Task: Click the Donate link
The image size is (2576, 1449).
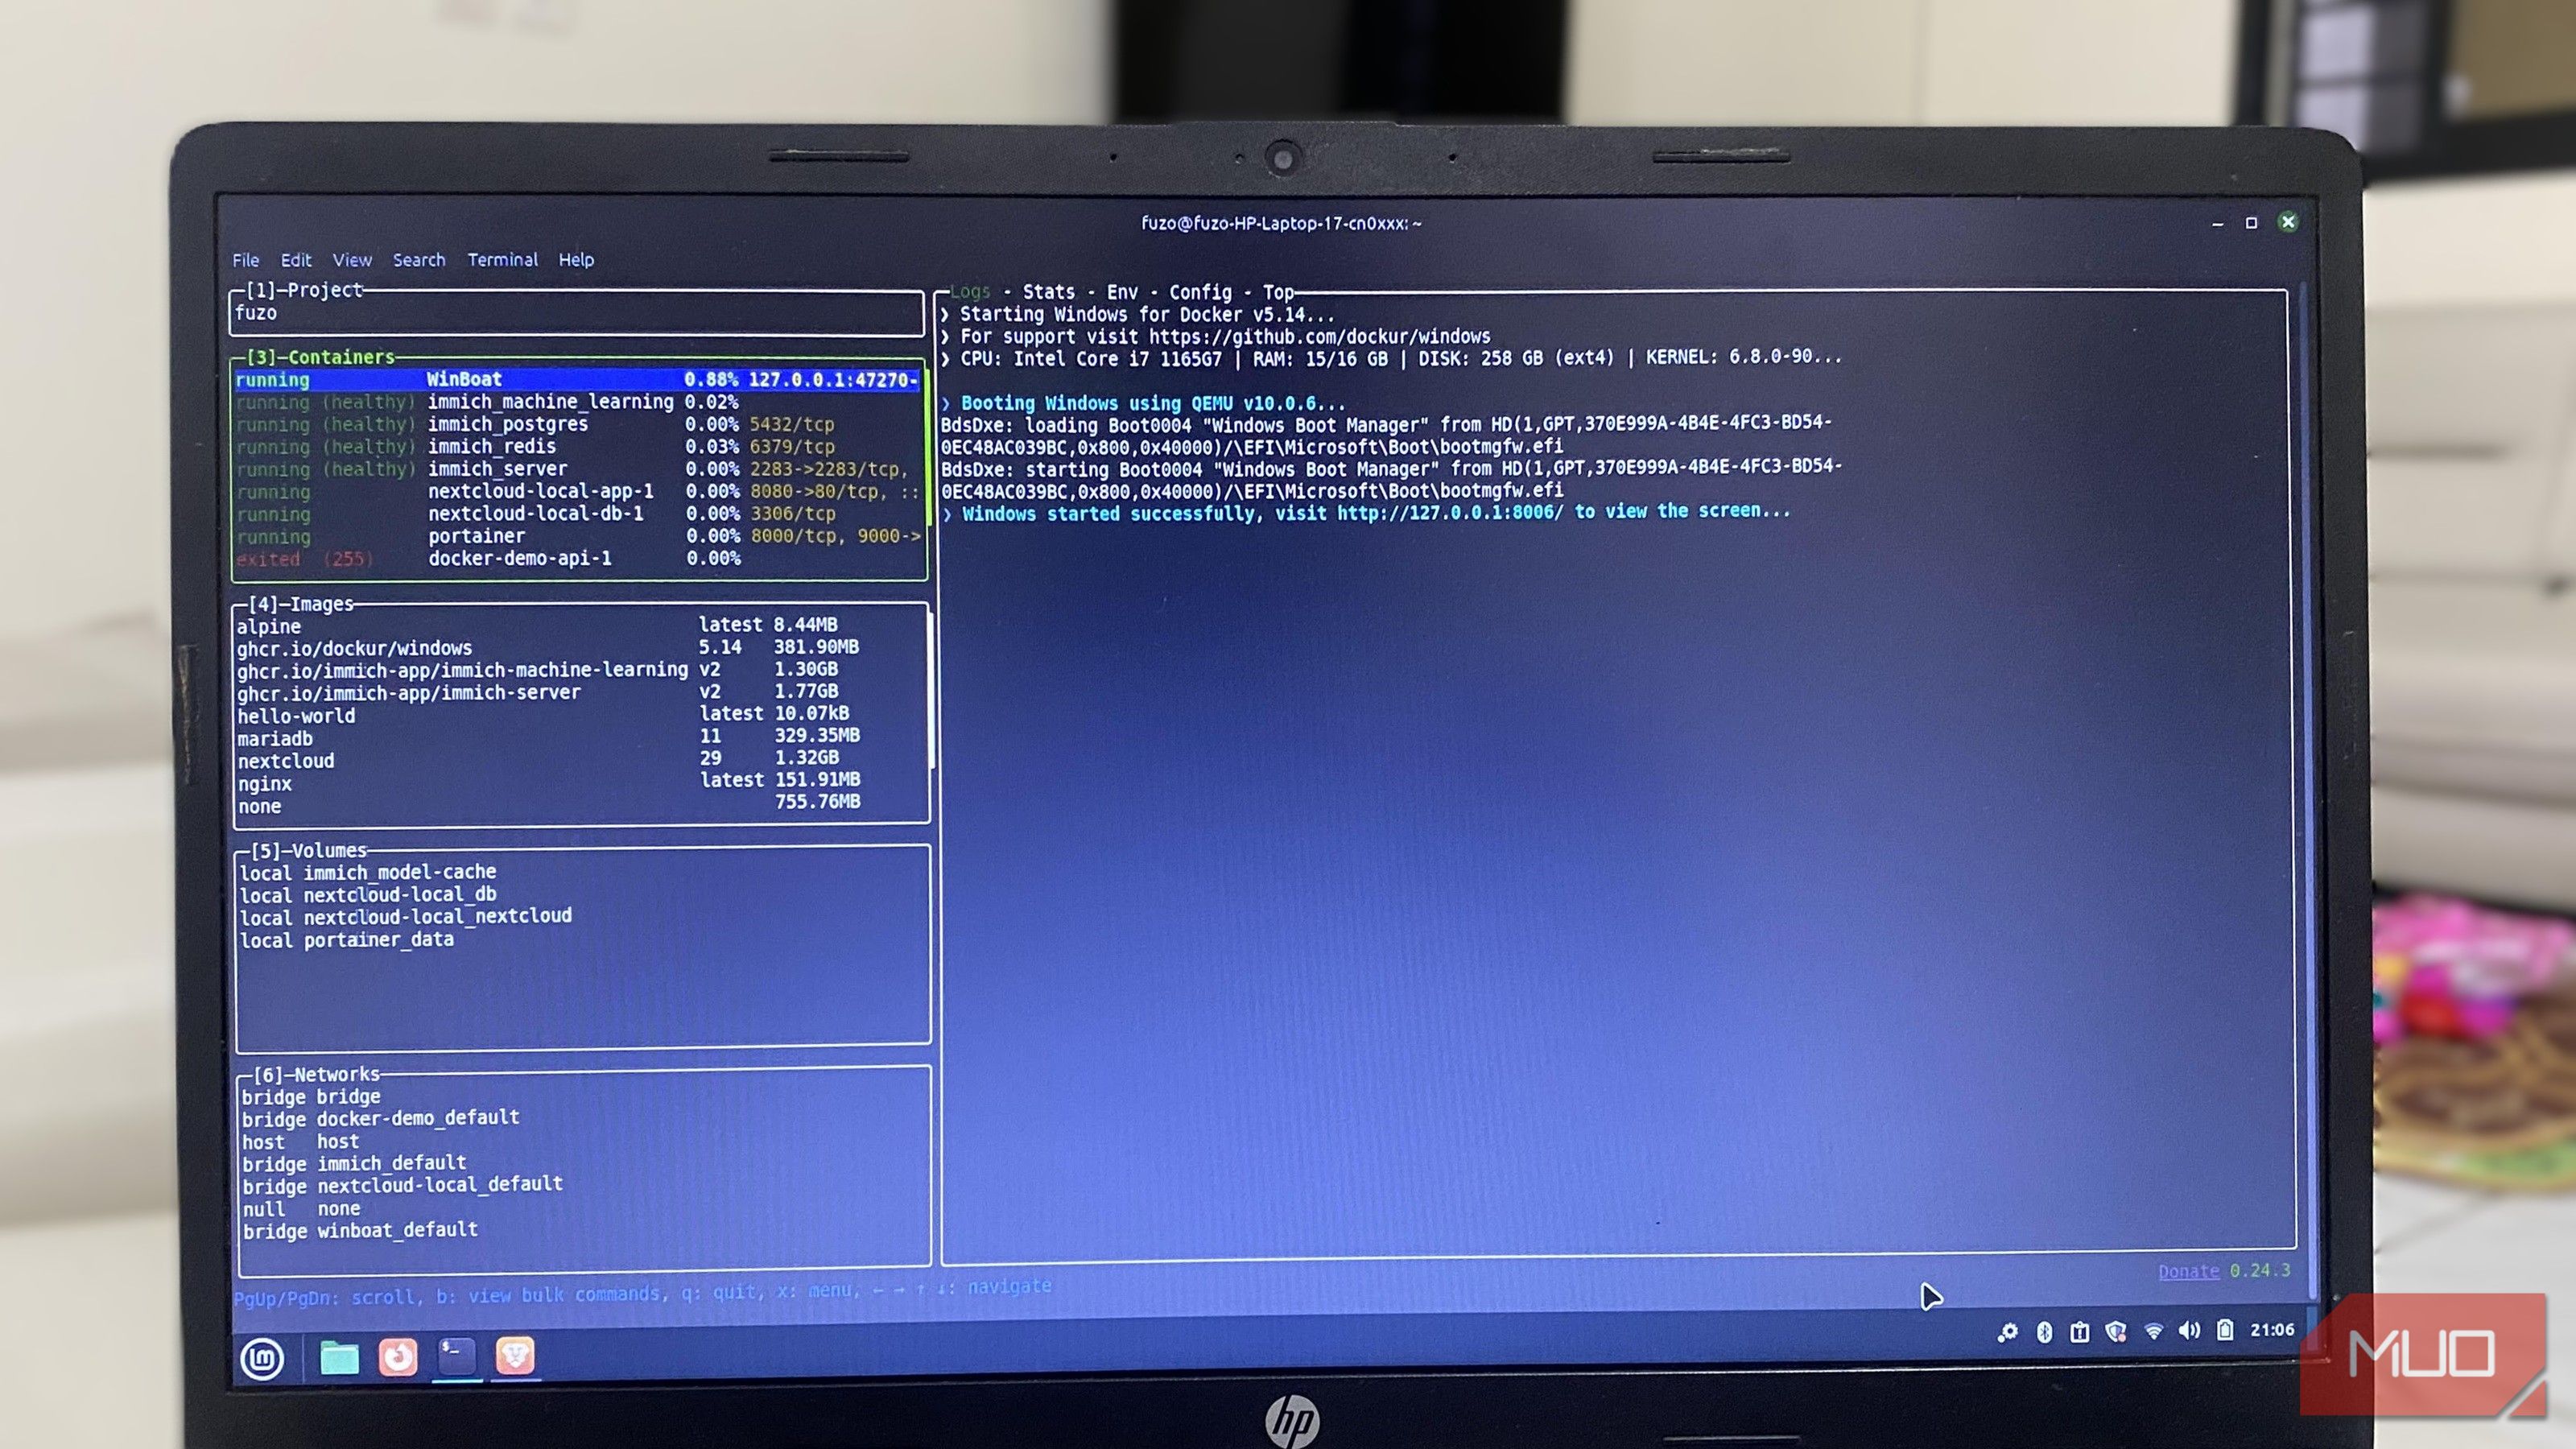Action: (2188, 1271)
